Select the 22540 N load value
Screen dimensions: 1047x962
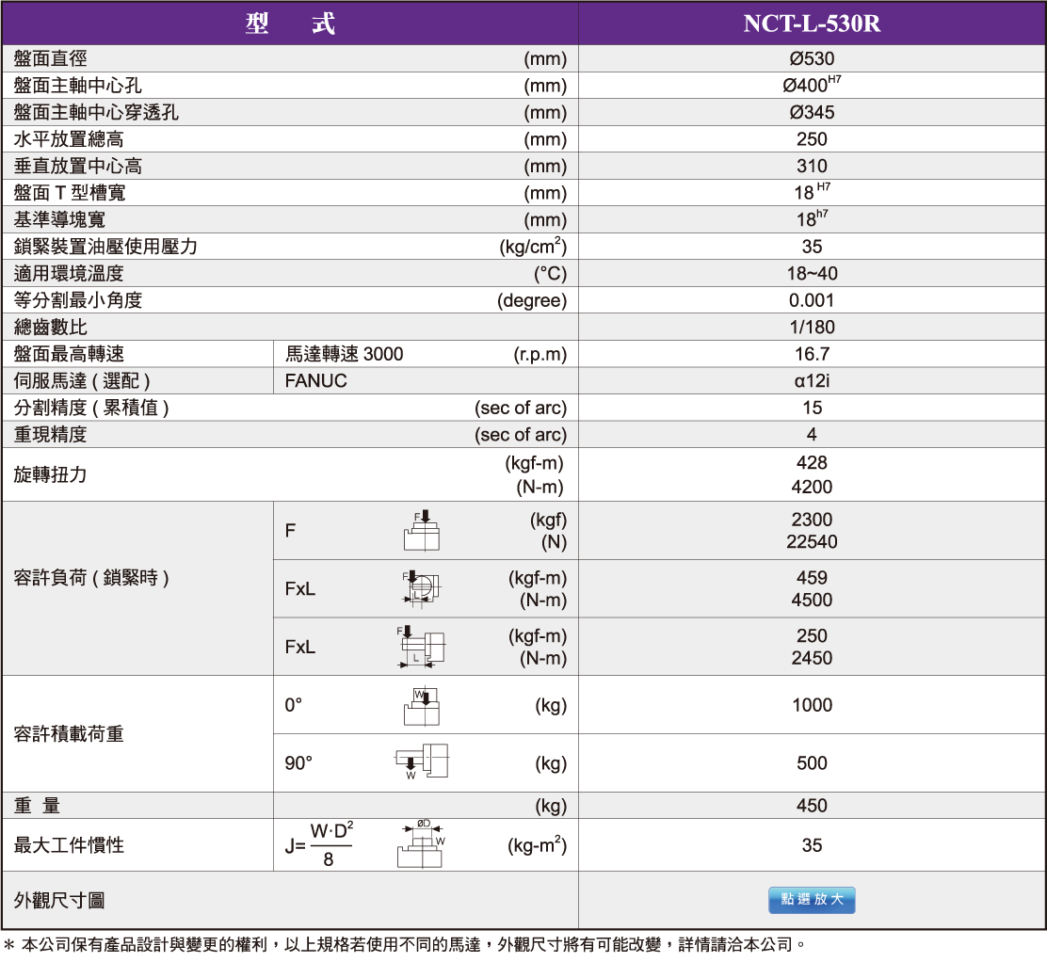(x=812, y=541)
